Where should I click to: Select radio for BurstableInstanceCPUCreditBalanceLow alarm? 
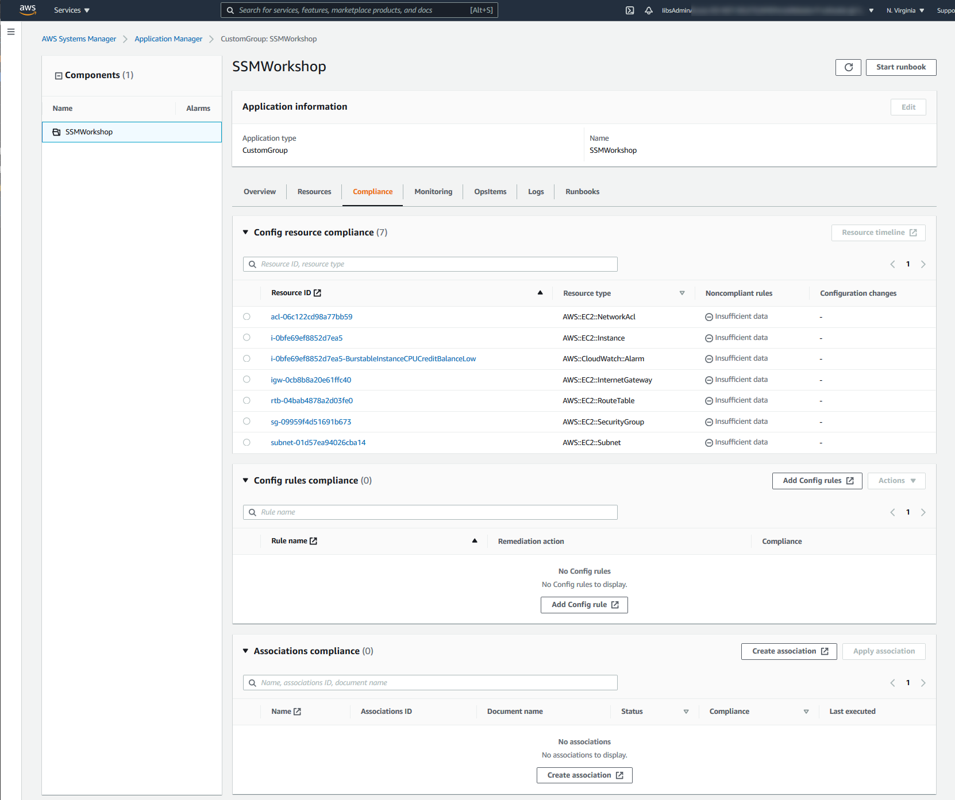[247, 358]
